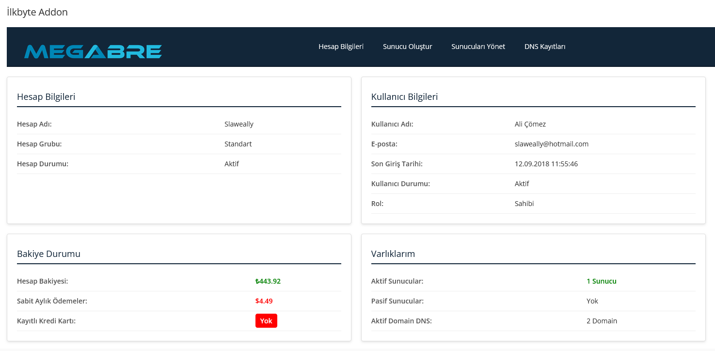Go to Sunucu Oluştur page
Screen dimensions: 715x351
click(x=407, y=47)
